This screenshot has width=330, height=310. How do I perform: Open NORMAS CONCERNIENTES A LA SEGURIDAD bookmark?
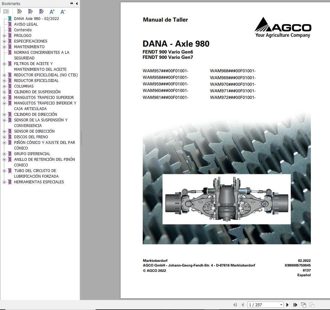[42, 55]
